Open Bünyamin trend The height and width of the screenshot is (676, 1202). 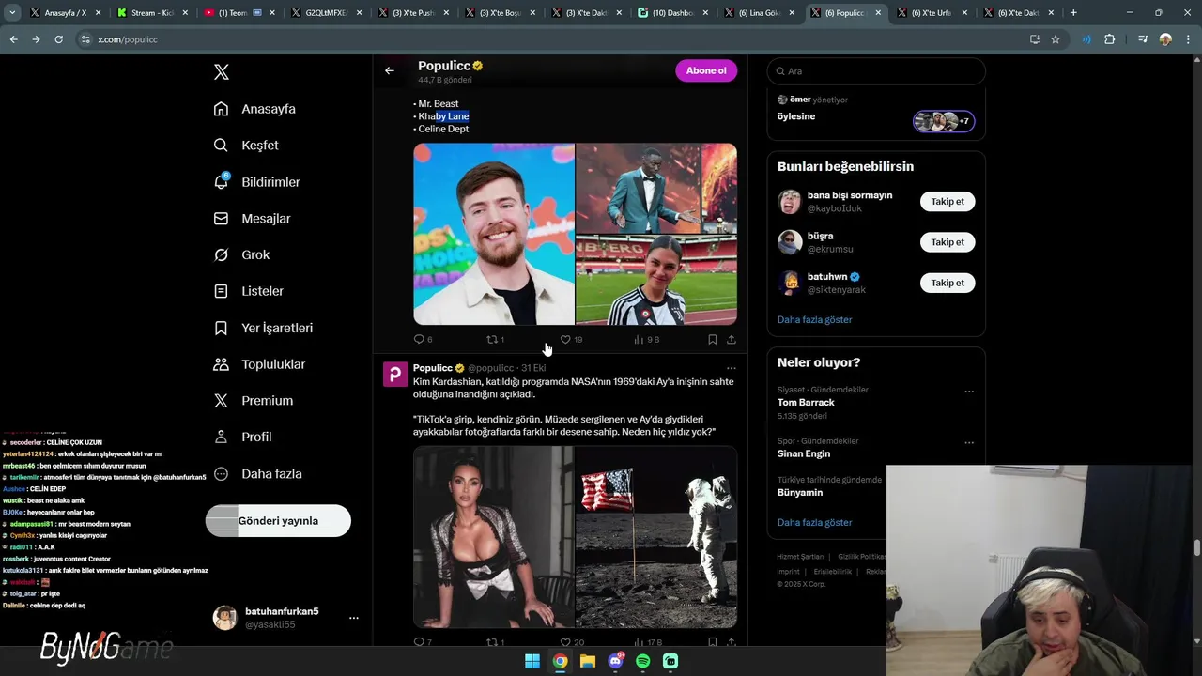point(800,493)
